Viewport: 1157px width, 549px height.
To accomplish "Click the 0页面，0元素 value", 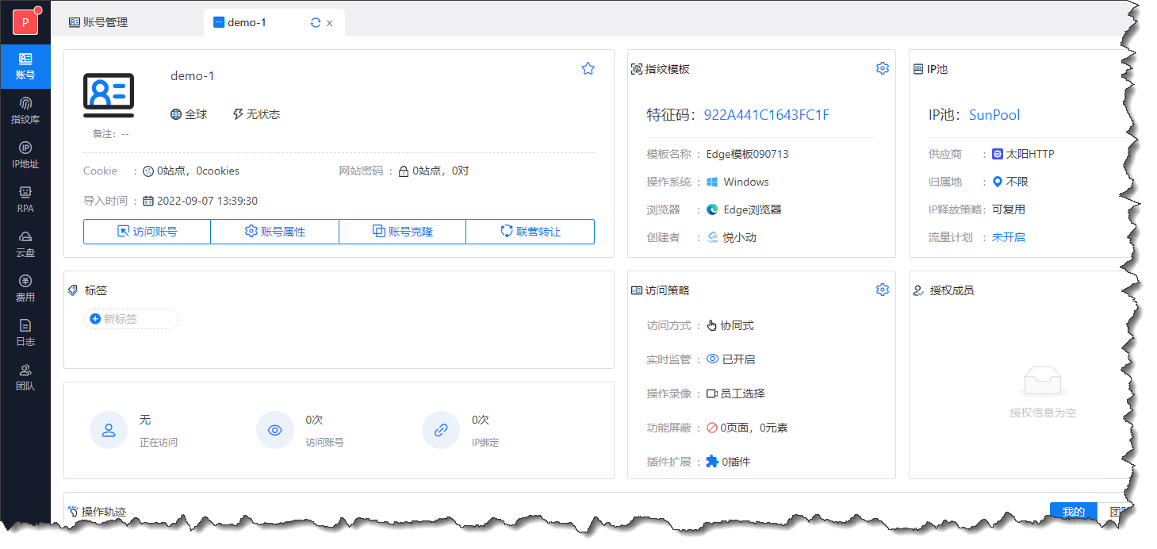I will coord(753,428).
